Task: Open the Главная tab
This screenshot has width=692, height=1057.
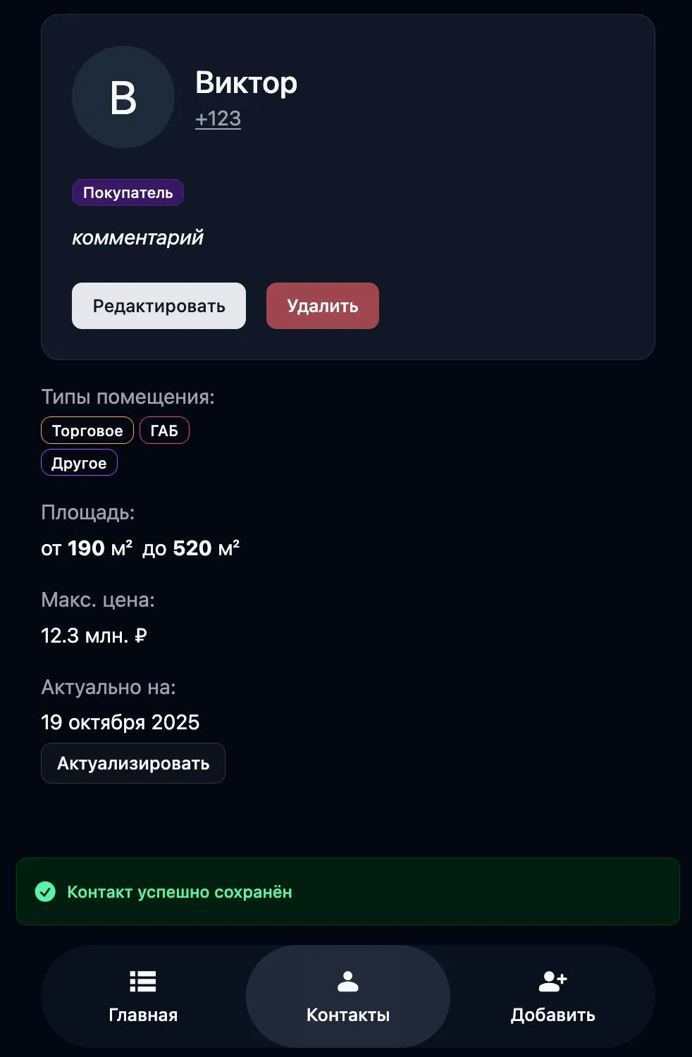Action: (x=143, y=996)
